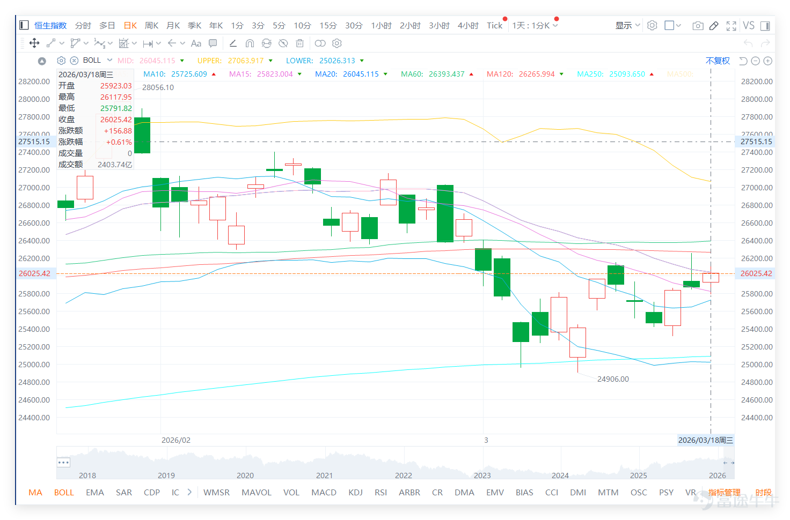Toggle the left sidebar panel icon

pos(24,25)
